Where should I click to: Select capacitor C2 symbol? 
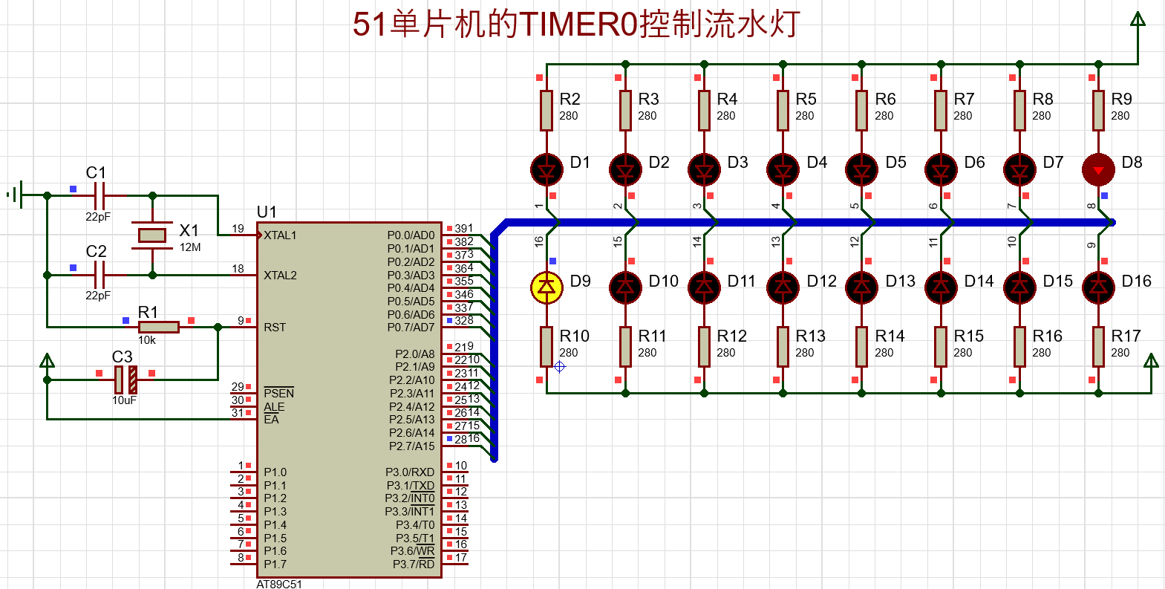99,275
